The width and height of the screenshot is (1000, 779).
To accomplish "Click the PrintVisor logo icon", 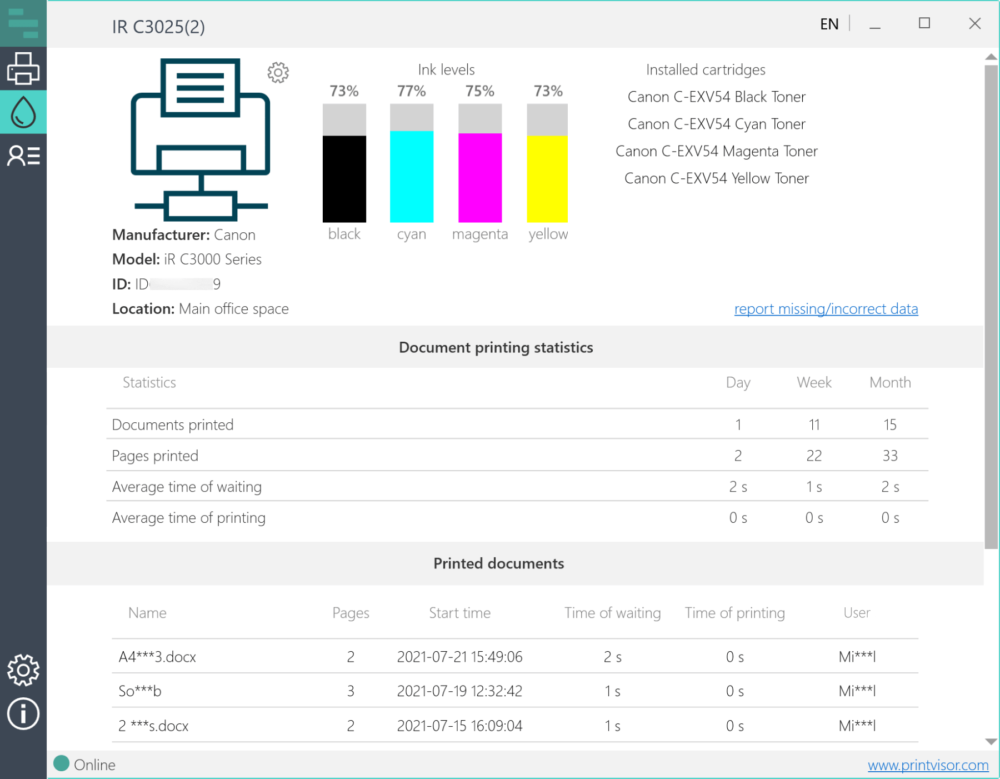I will (x=23, y=23).
